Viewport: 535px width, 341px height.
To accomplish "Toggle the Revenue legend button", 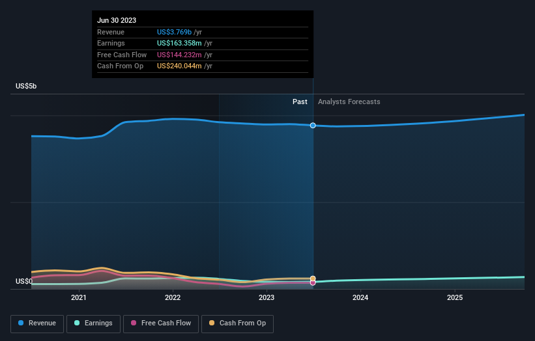I will click(37, 323).
